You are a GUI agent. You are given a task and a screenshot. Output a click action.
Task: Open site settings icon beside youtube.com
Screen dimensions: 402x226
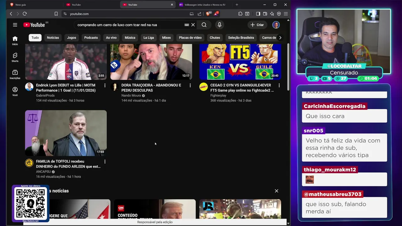pyautogui.click(x=65, y=14)
